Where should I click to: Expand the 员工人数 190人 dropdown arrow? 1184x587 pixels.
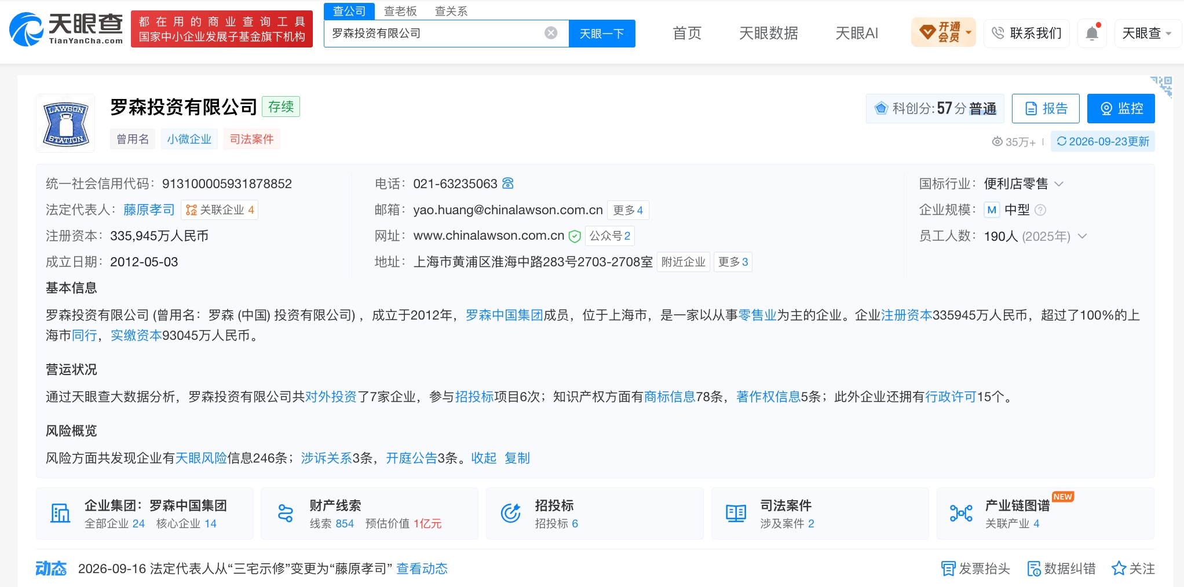click(1082, 236)
